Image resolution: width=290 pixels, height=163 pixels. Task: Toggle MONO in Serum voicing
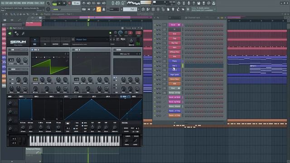point(126,128)
